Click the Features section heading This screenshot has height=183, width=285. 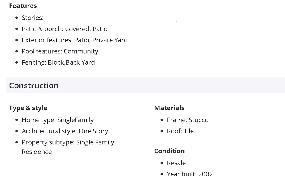coord(23,6)
